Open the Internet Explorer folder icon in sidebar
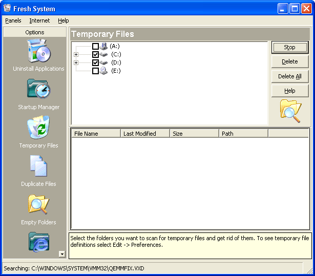This screenshot has height=276, width=315. [x=39, y=242]
